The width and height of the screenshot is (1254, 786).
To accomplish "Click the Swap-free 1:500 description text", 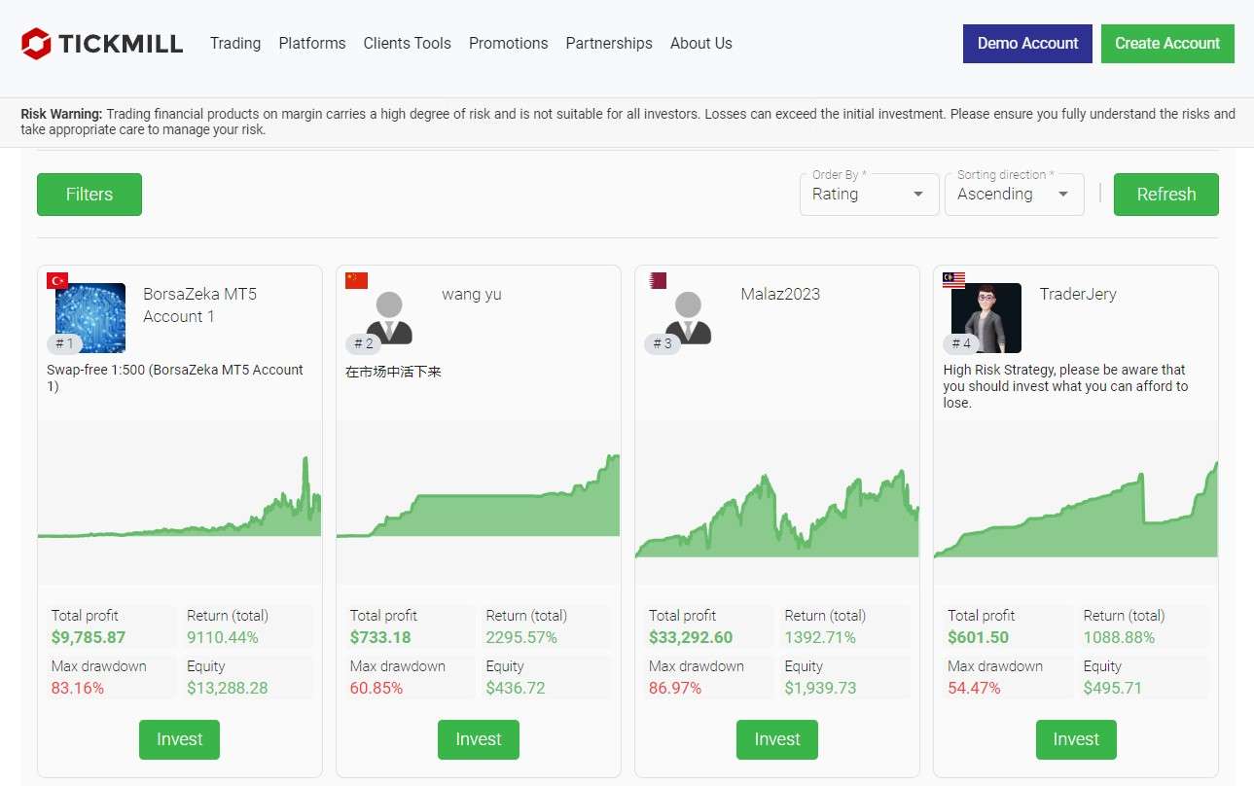I will point(175,378).
